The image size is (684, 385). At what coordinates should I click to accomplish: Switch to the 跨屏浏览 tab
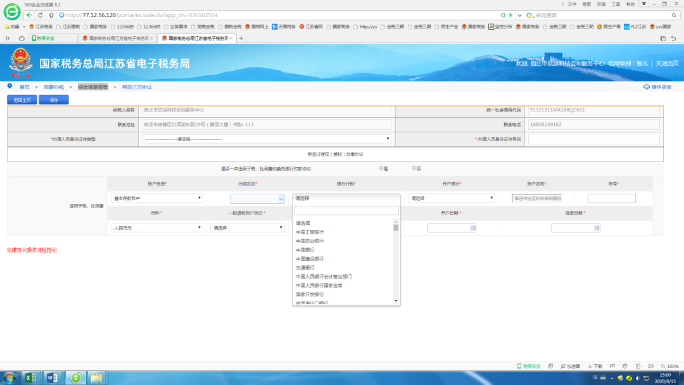pyautogui.click(x=53, y=39)
